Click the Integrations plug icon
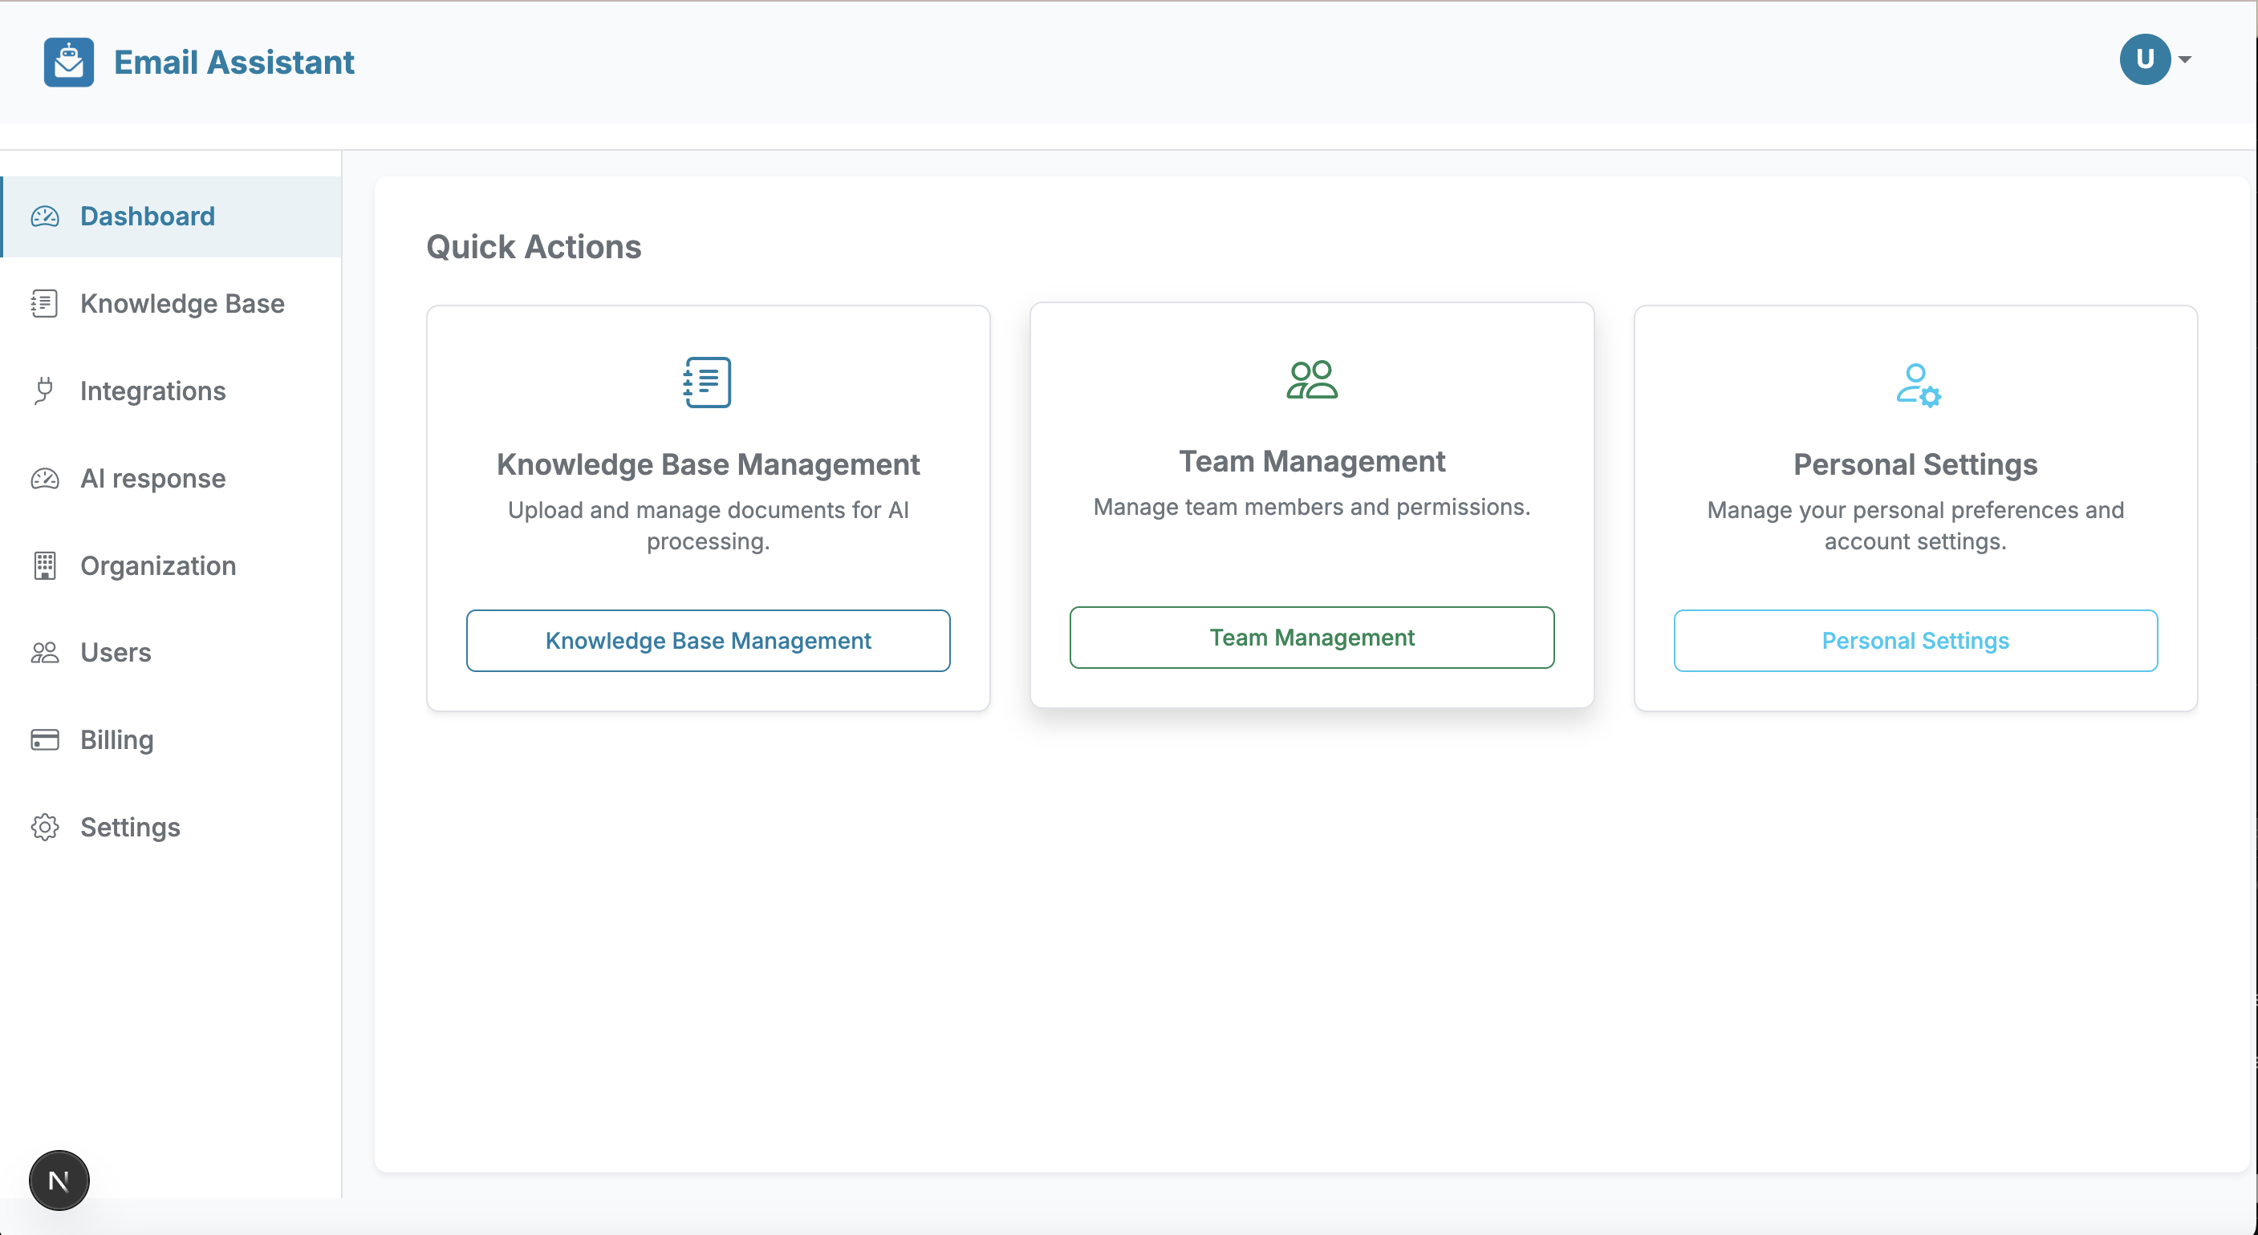Screen dimensions: 2258x1235 (x=44, y=391)
